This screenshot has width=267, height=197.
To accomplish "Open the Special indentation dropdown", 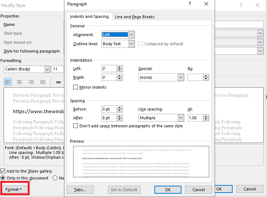I will click(180, 77).
